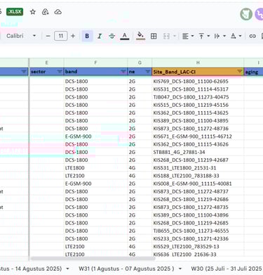Image resolution: width=263 pixels, height=275 pixels.
Task: Select cell KIS389_DCS-1800_11100-43895
Action: [x=198, y=121]
